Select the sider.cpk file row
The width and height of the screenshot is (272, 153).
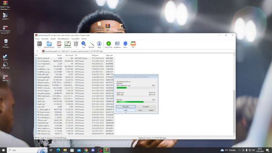point(75,107)
